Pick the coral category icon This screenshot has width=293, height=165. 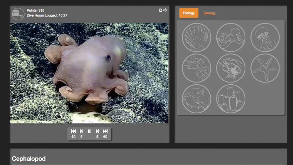(196, 68)
